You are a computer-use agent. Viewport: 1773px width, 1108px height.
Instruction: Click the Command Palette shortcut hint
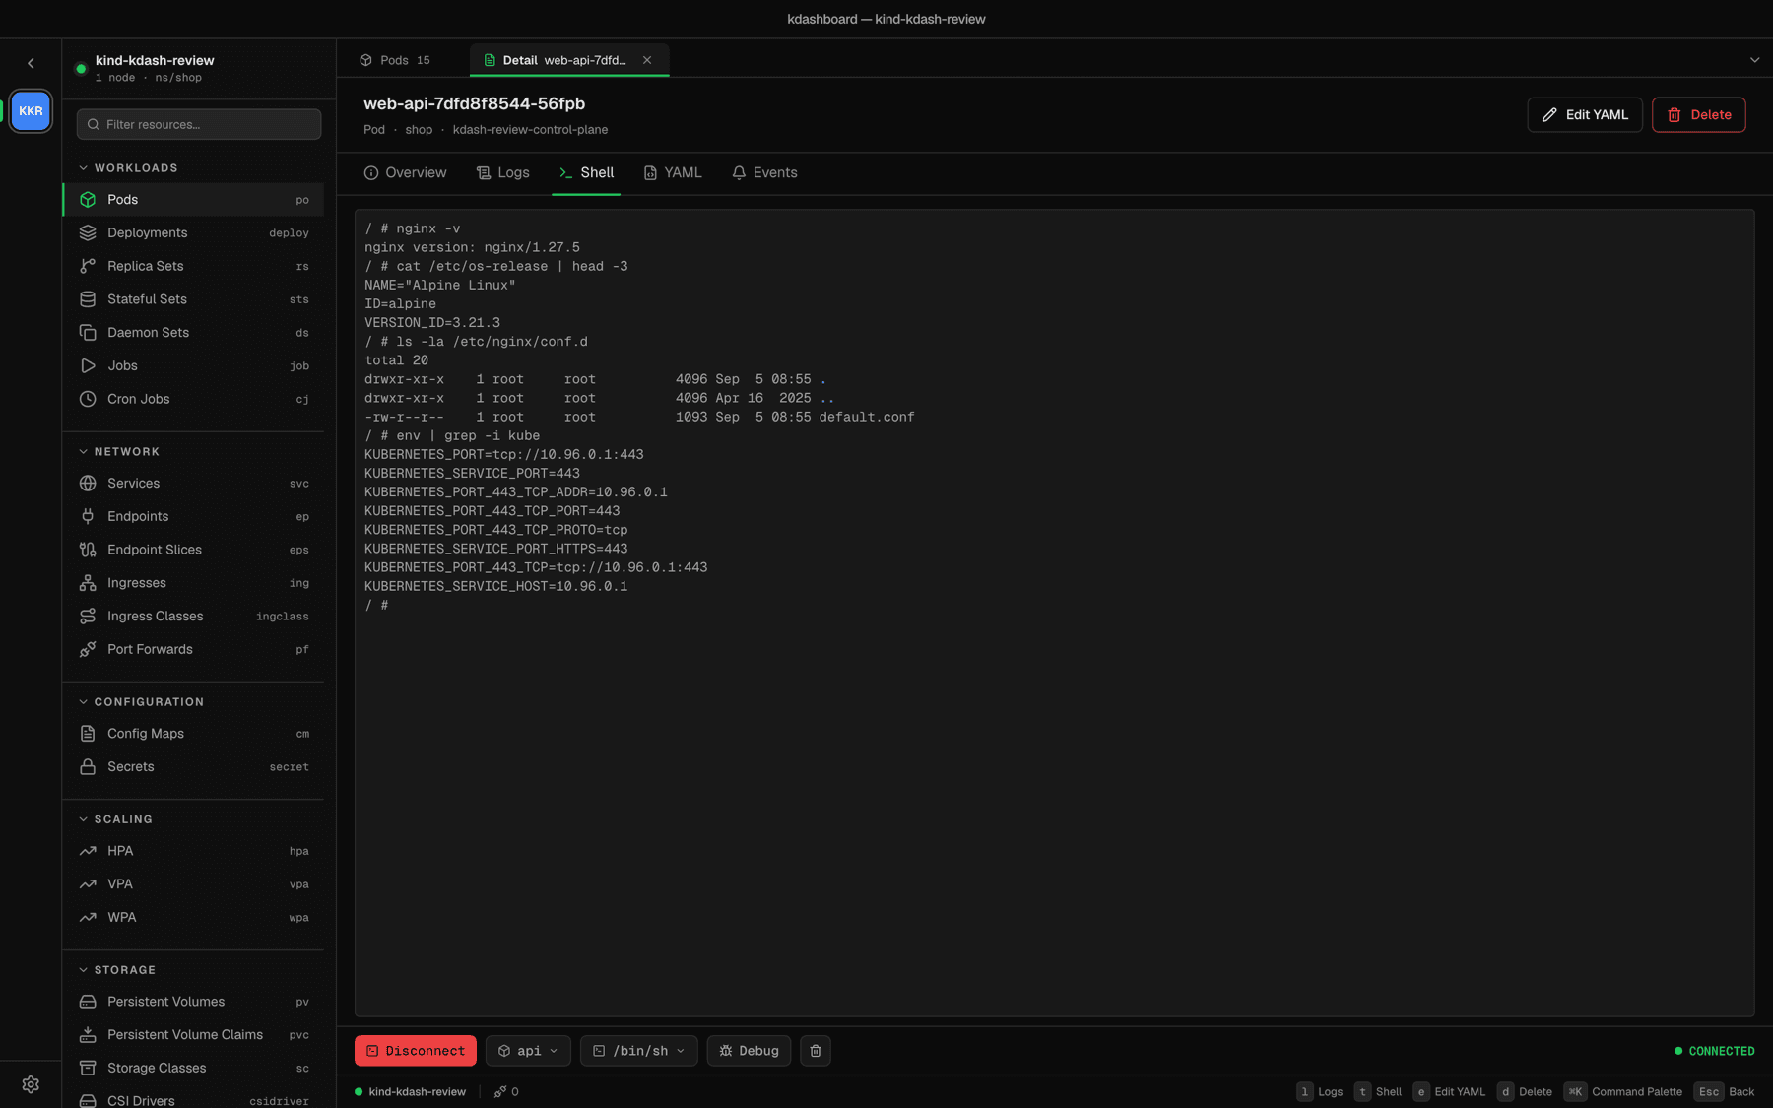(1623, 1092)
